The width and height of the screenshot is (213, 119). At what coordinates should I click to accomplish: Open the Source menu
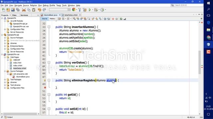pyautogui.click(x=26, y=5)
